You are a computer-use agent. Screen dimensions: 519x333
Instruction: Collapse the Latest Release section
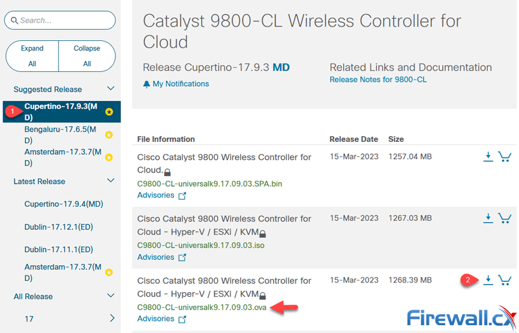pyautogui.click(x=111, y=181)
